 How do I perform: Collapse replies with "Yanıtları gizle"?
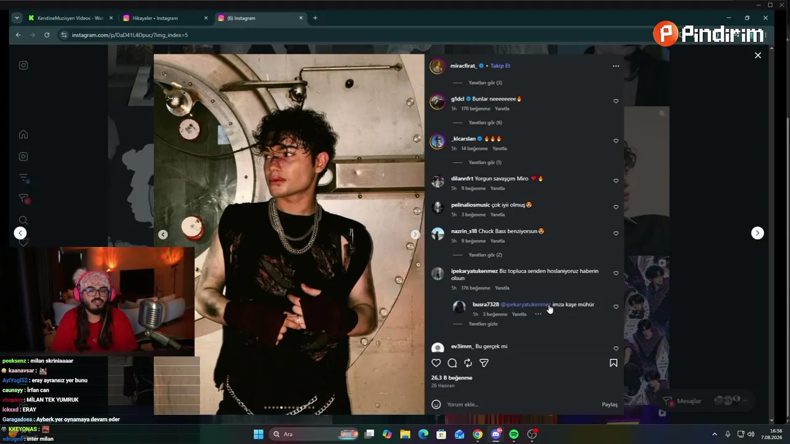(x=483, y=324)
